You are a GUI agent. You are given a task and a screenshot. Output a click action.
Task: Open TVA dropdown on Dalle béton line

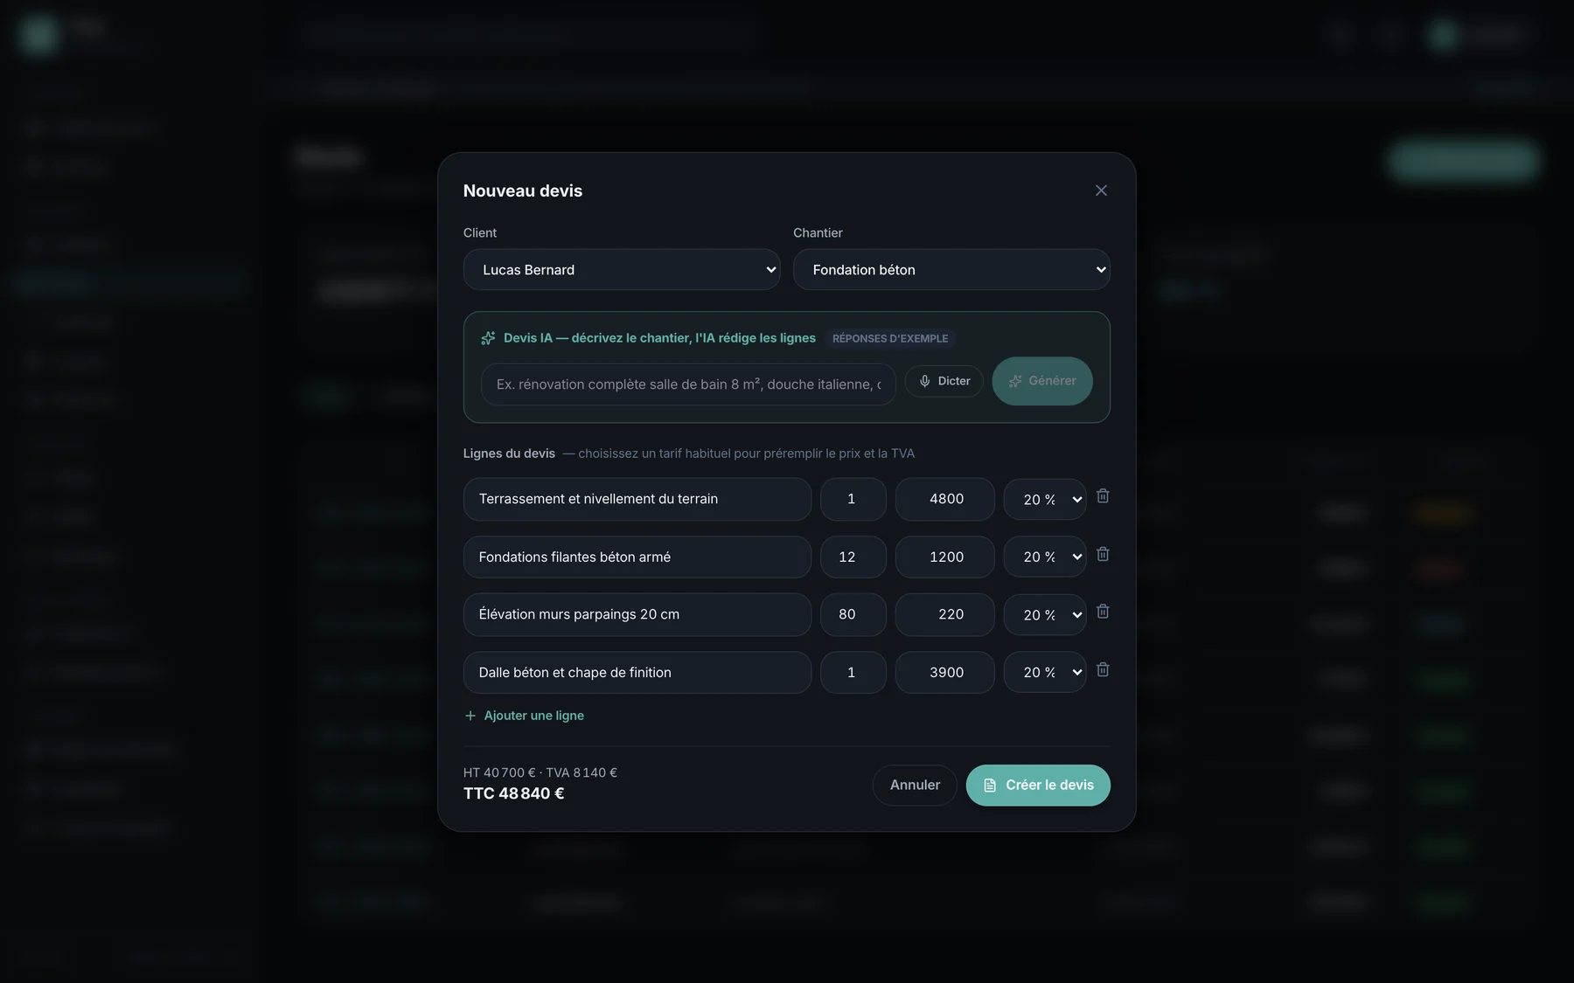[1045, 673]
